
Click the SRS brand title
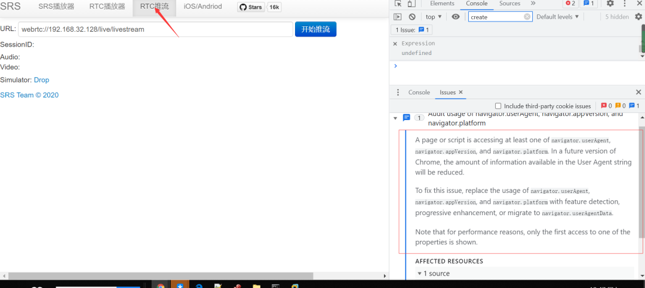coord(10,6)
